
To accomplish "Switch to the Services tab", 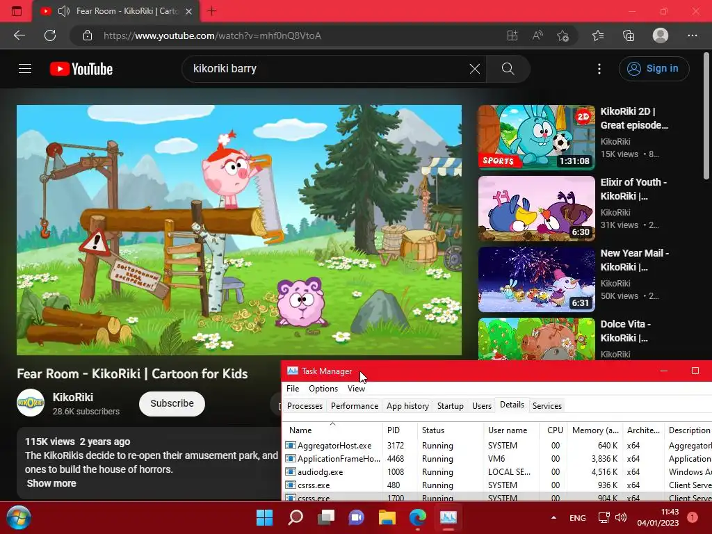I will (x=547, y=406).
